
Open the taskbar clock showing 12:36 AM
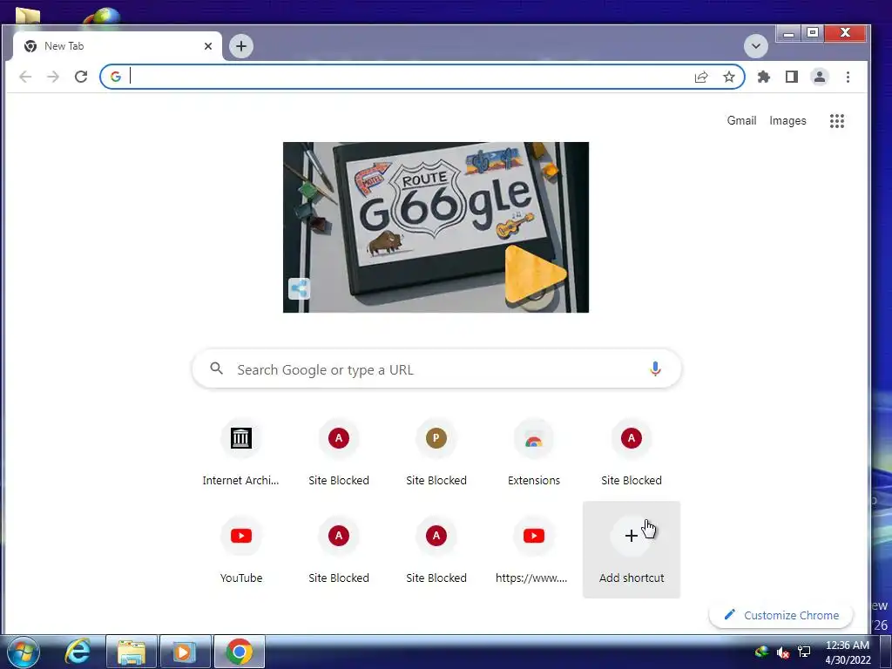pos(848,652)
